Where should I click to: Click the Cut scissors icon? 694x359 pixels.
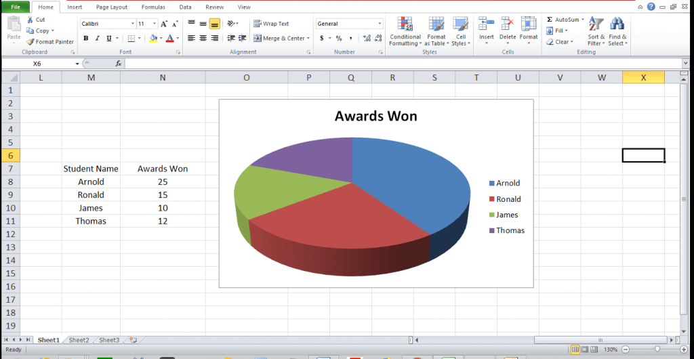[x=30, y=20]
